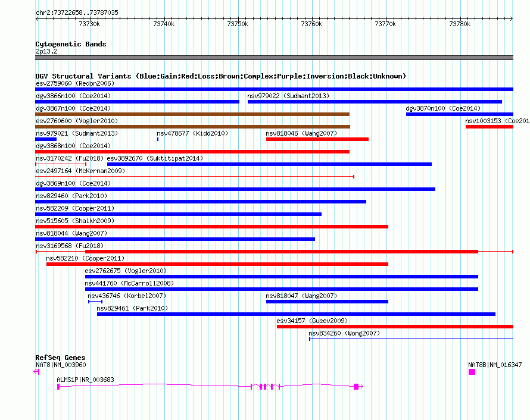Click the thin nsv834260 blue line

point(411,338)
